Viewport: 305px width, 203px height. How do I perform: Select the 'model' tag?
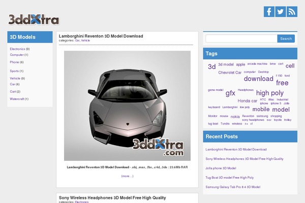click(281, 110)
